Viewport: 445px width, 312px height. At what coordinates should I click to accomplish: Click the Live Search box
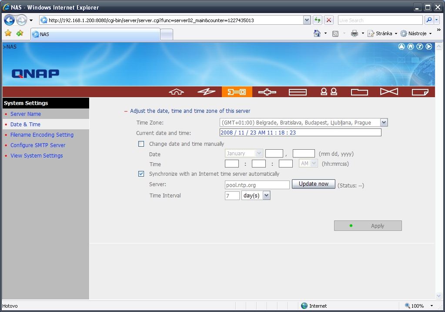(x=380, y=20)
